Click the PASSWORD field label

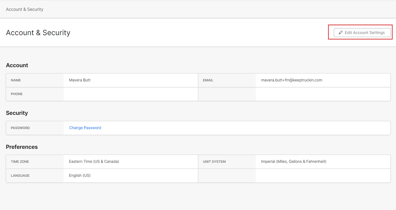coord(20,128)
